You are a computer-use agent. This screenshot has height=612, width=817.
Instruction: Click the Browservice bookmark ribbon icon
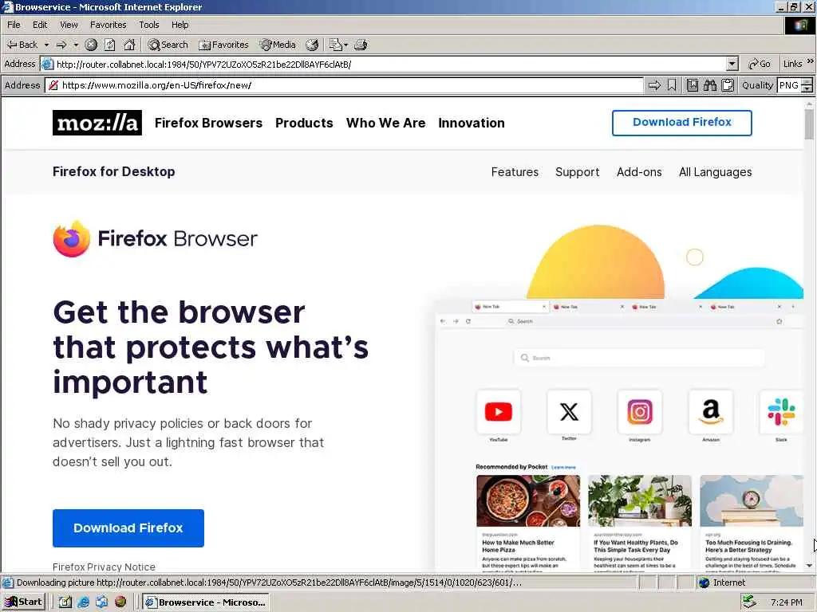[672, 85]
